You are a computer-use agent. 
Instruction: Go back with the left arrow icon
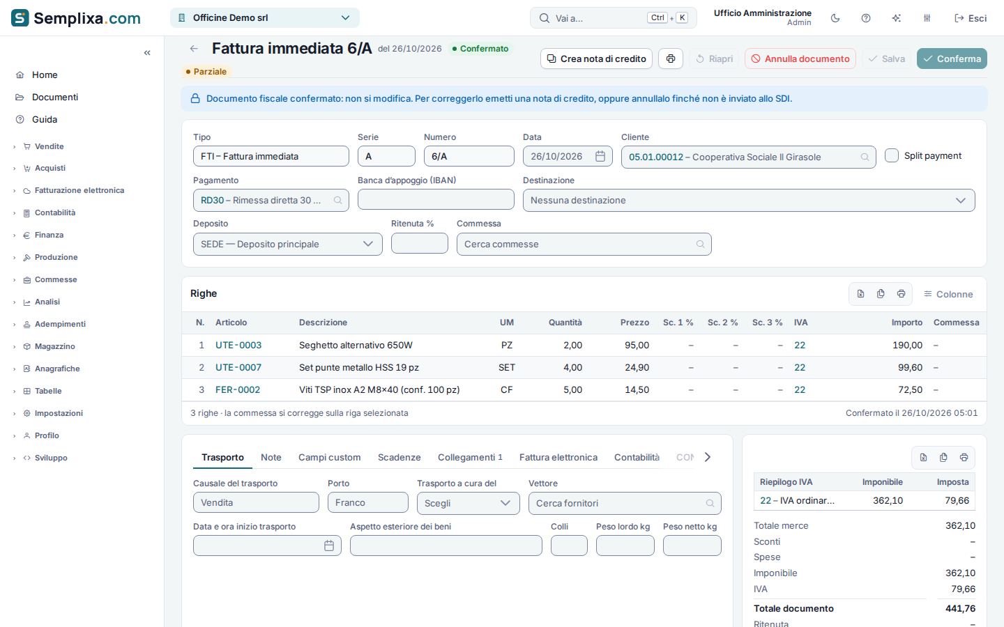[x=194, y=49]
